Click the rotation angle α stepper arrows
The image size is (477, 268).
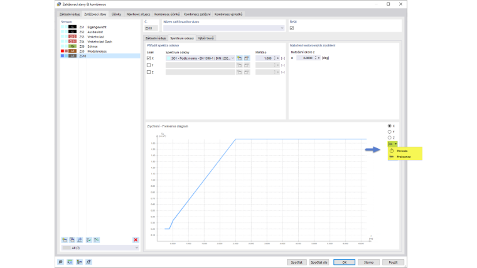coord(316,58)
